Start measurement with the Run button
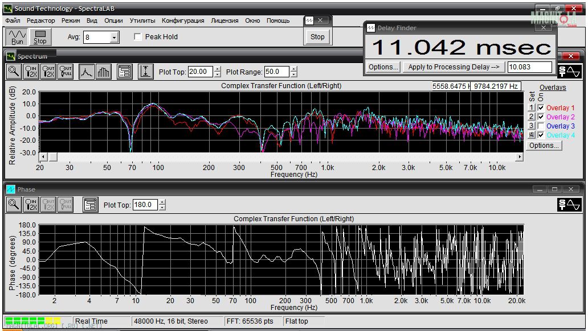The width and height of the screenshot is (588, 331). pyautogui.click(x=17, y=37)
